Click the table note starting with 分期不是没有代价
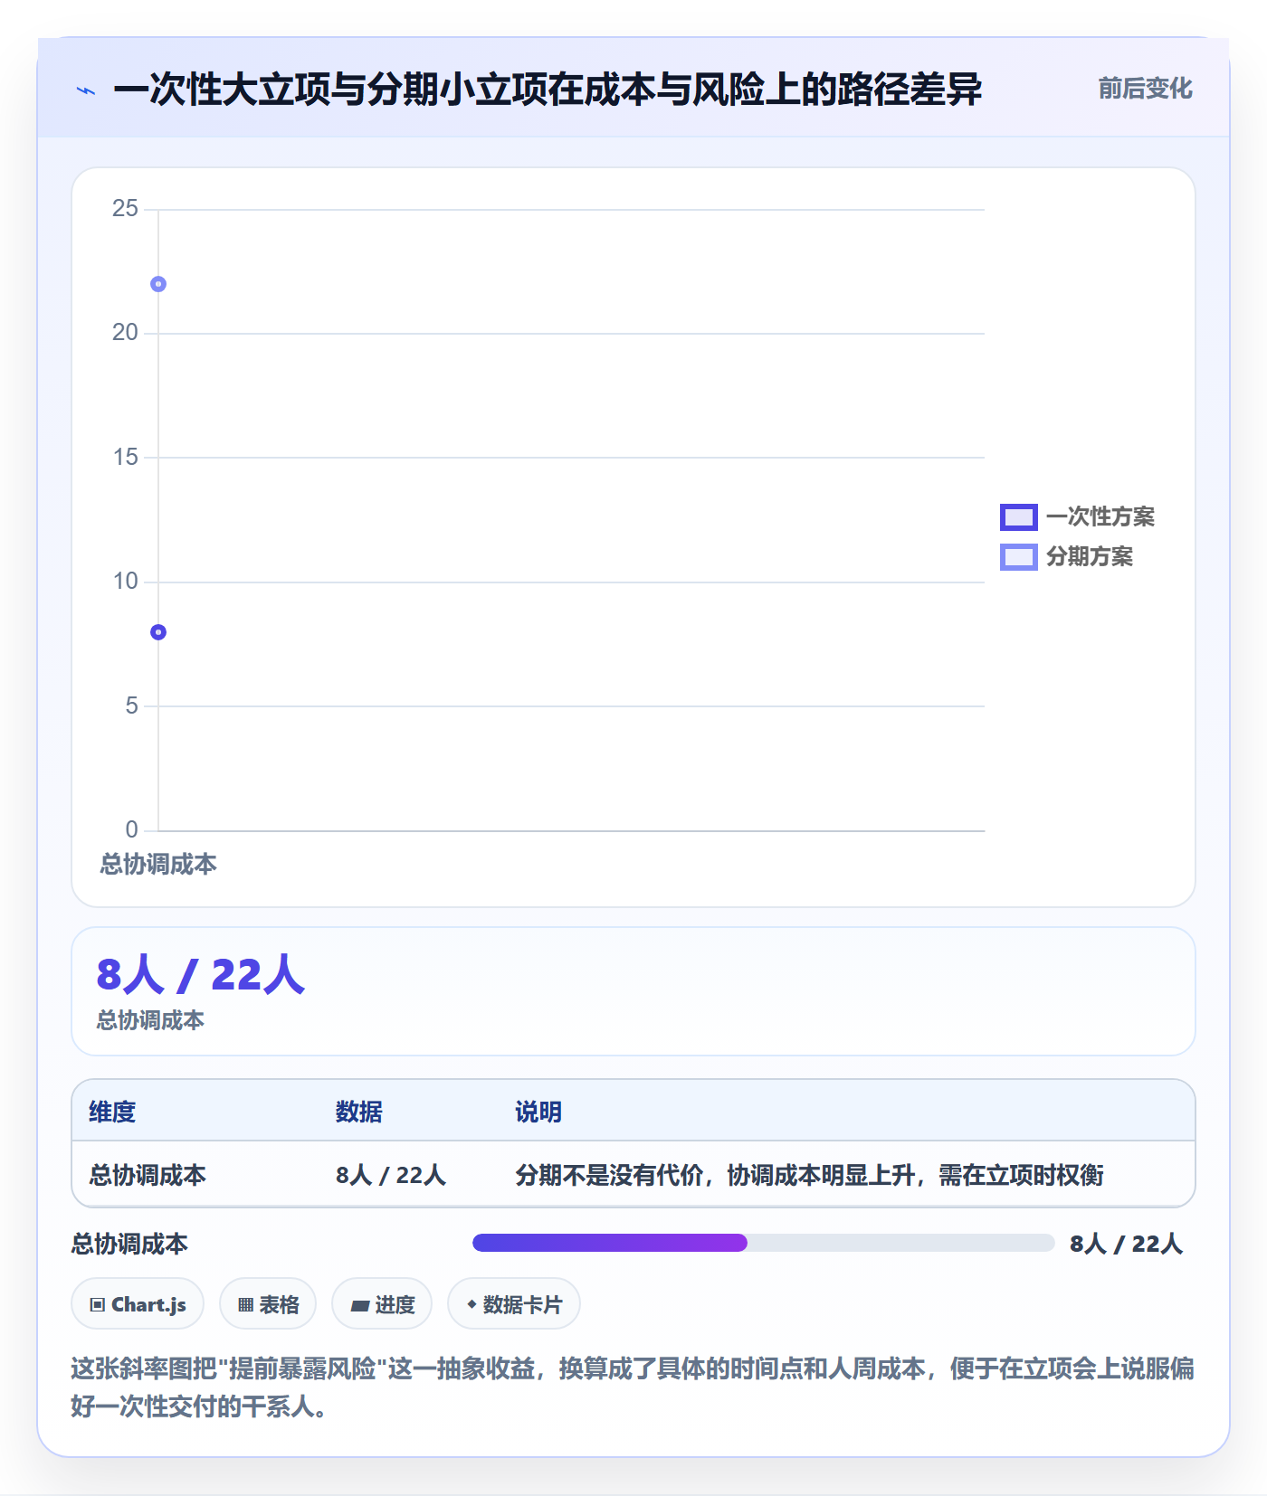The image size is (1267, 1496). click(809, 1175)
